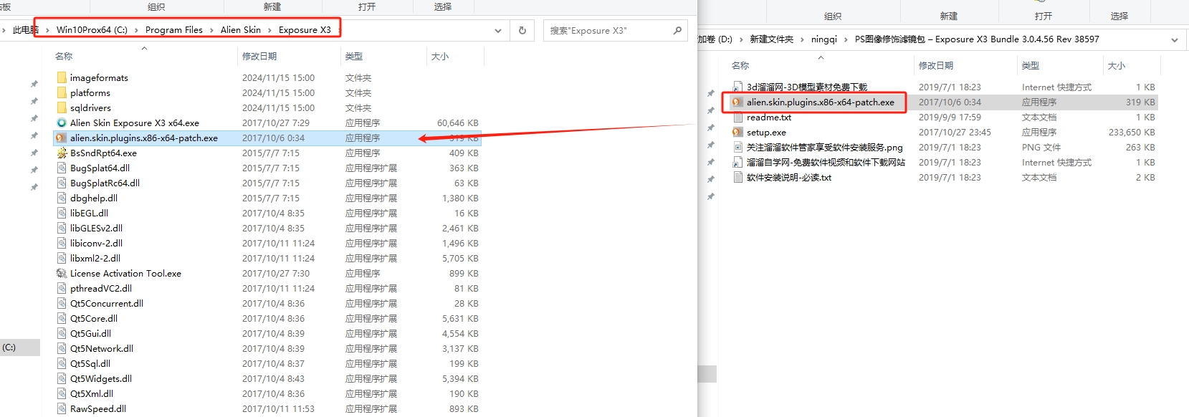Click the Alien Skin Exposure X3 x64.exe icon

pyautogui.click(x=62, y=123)
